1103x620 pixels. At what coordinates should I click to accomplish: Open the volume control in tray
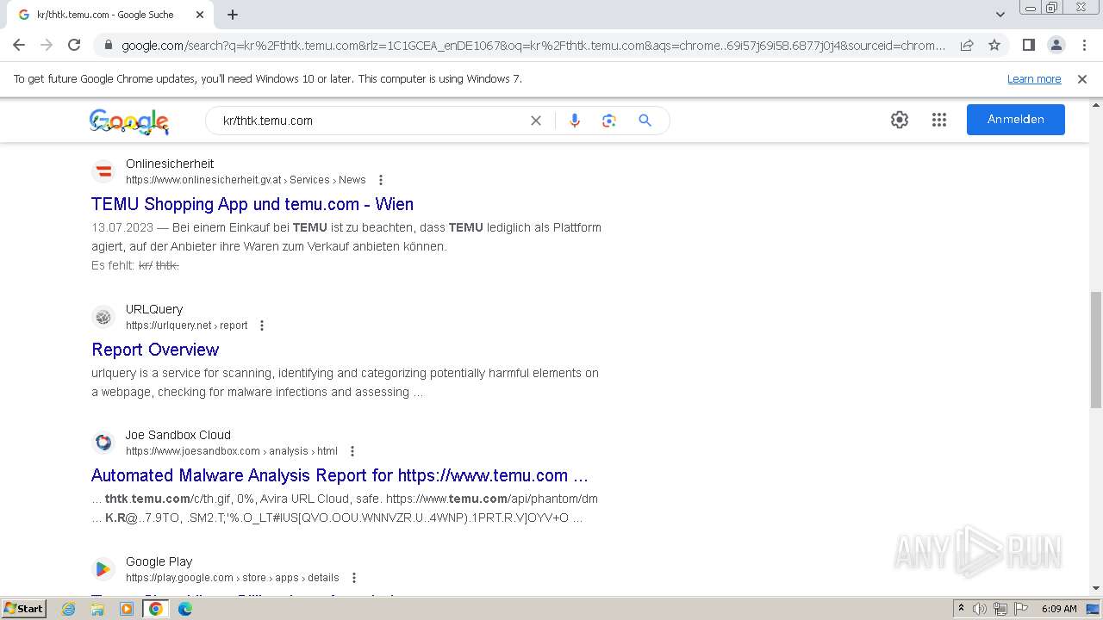click(980, 609)
